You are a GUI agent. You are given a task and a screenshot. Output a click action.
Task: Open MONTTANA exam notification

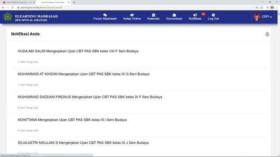pos(72,120)
